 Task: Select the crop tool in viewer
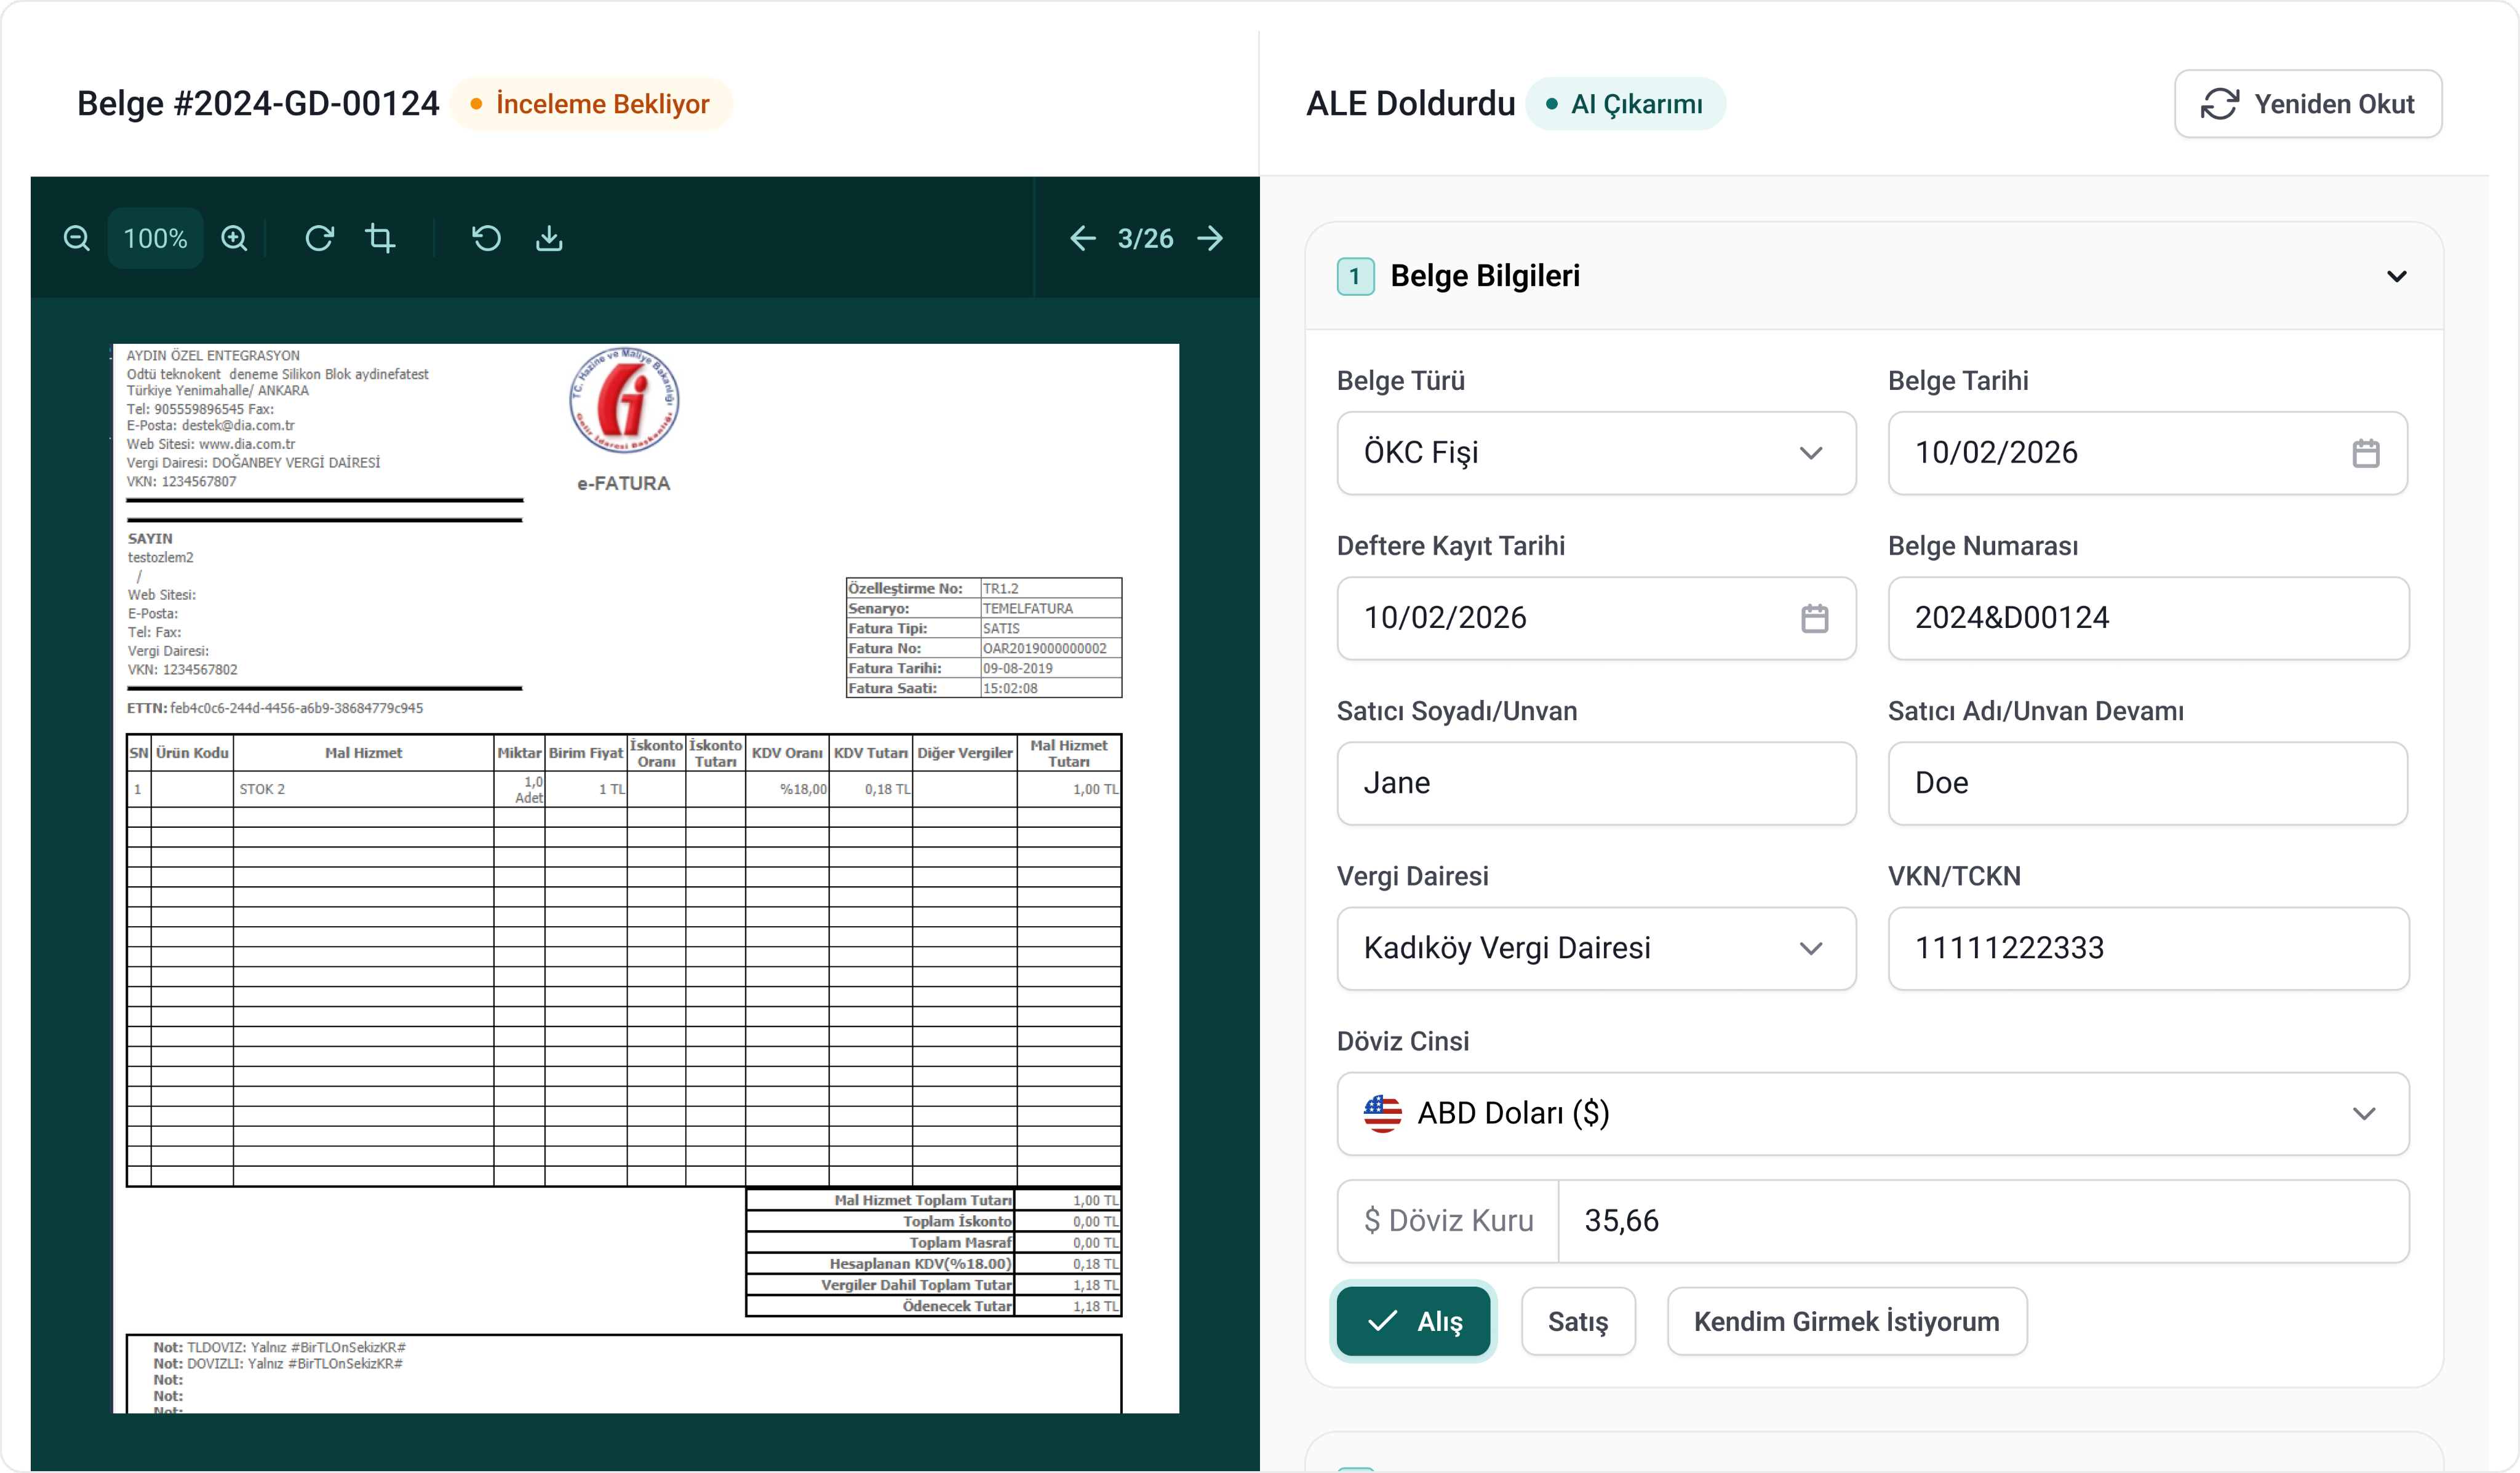pyautogui.click(x=380, y=238)
